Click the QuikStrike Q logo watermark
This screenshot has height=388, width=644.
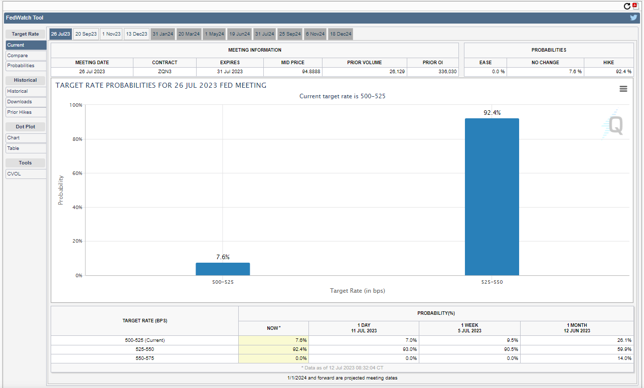[x=614, y=125]
